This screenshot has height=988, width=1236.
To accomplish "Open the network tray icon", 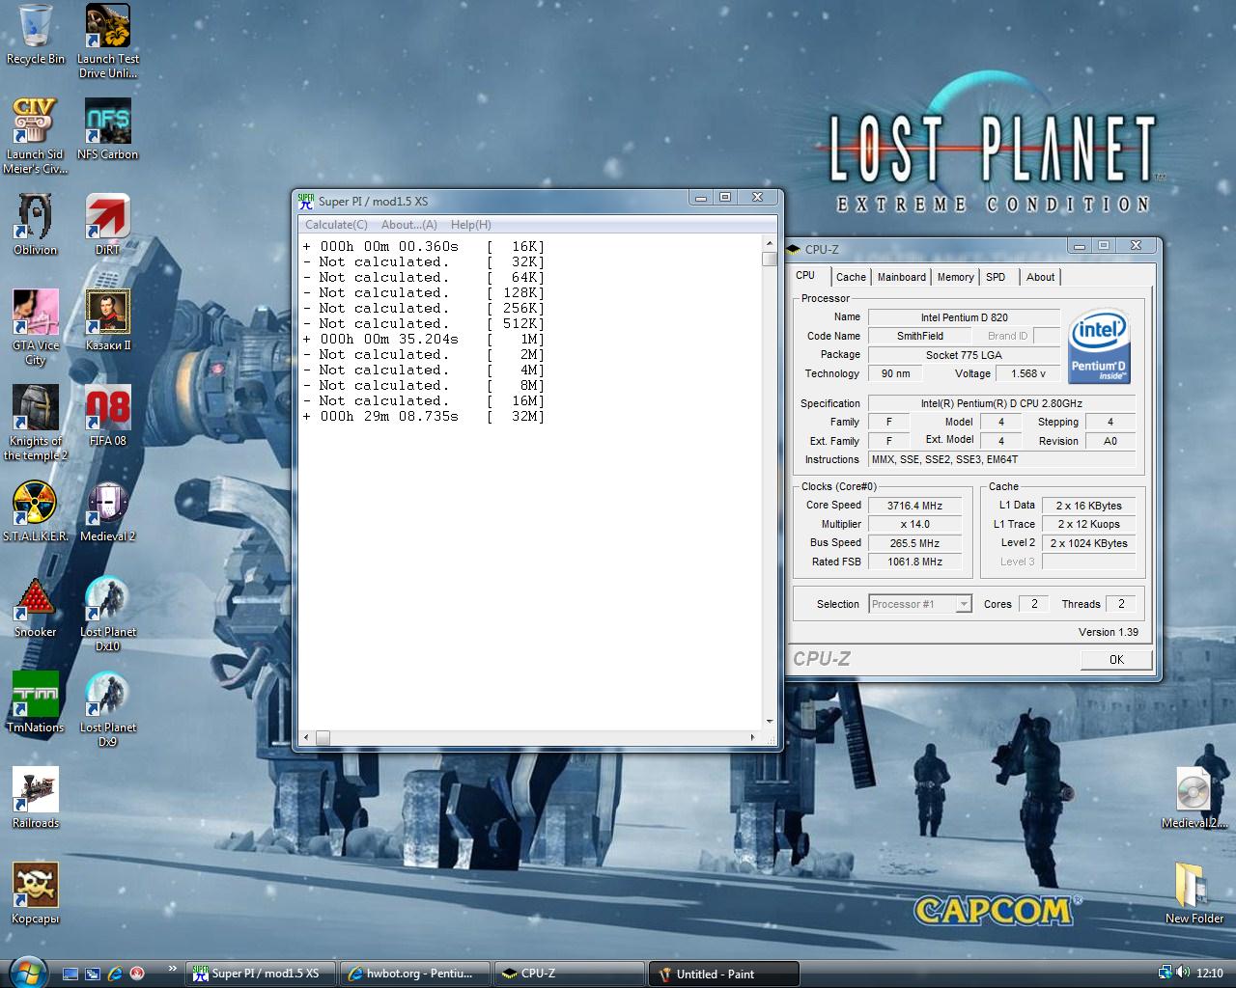I will [1166, 973].
